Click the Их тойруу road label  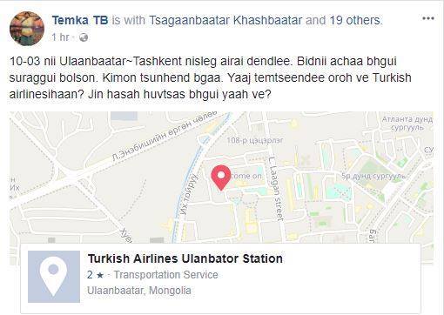pyautogui.click(x=188, y=194)
